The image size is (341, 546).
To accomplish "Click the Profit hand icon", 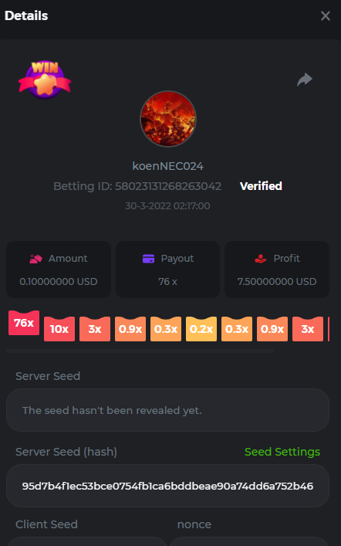I will coord(260,259).
